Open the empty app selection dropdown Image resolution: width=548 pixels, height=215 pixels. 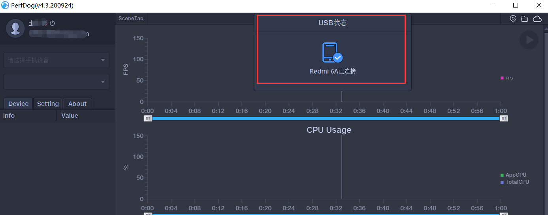56,82
